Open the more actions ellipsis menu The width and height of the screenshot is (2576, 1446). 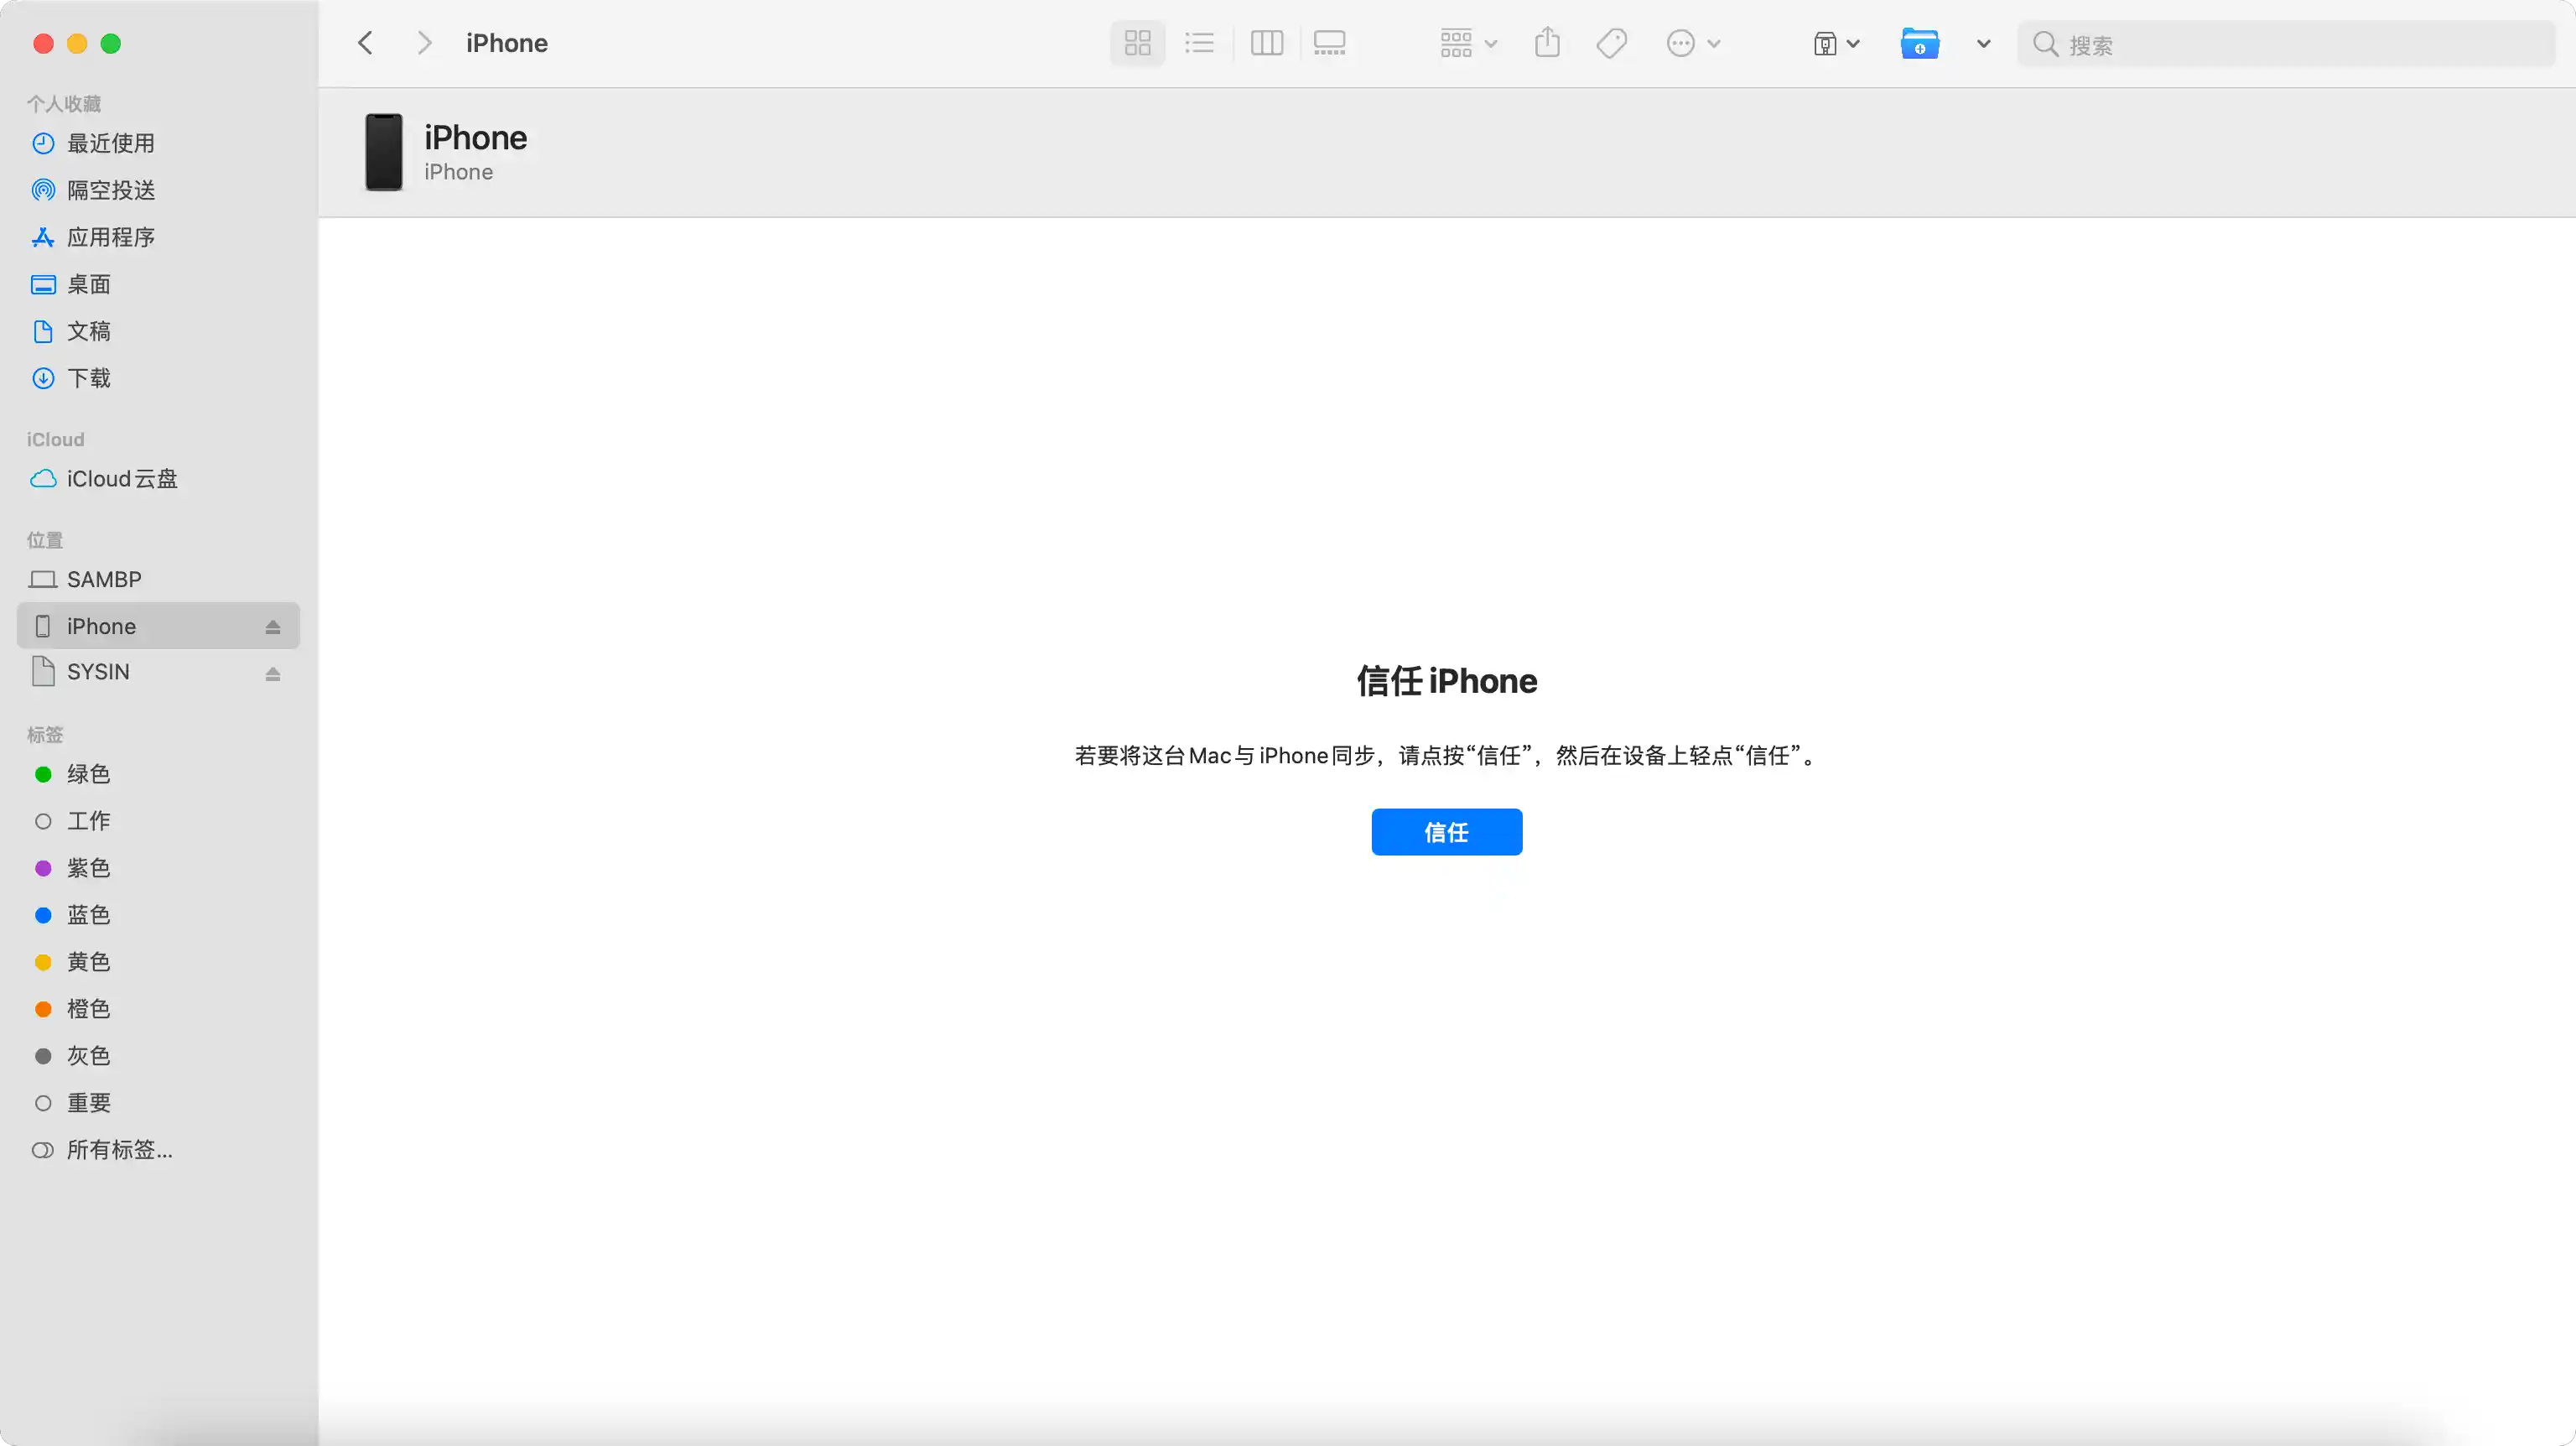tap(1693, 43)
